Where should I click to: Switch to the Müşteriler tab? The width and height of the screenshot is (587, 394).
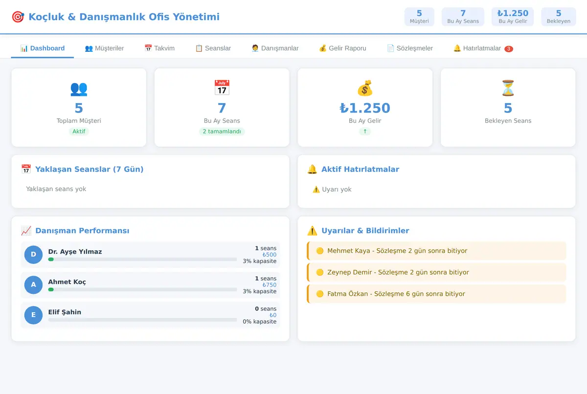[x=104, y=48]
